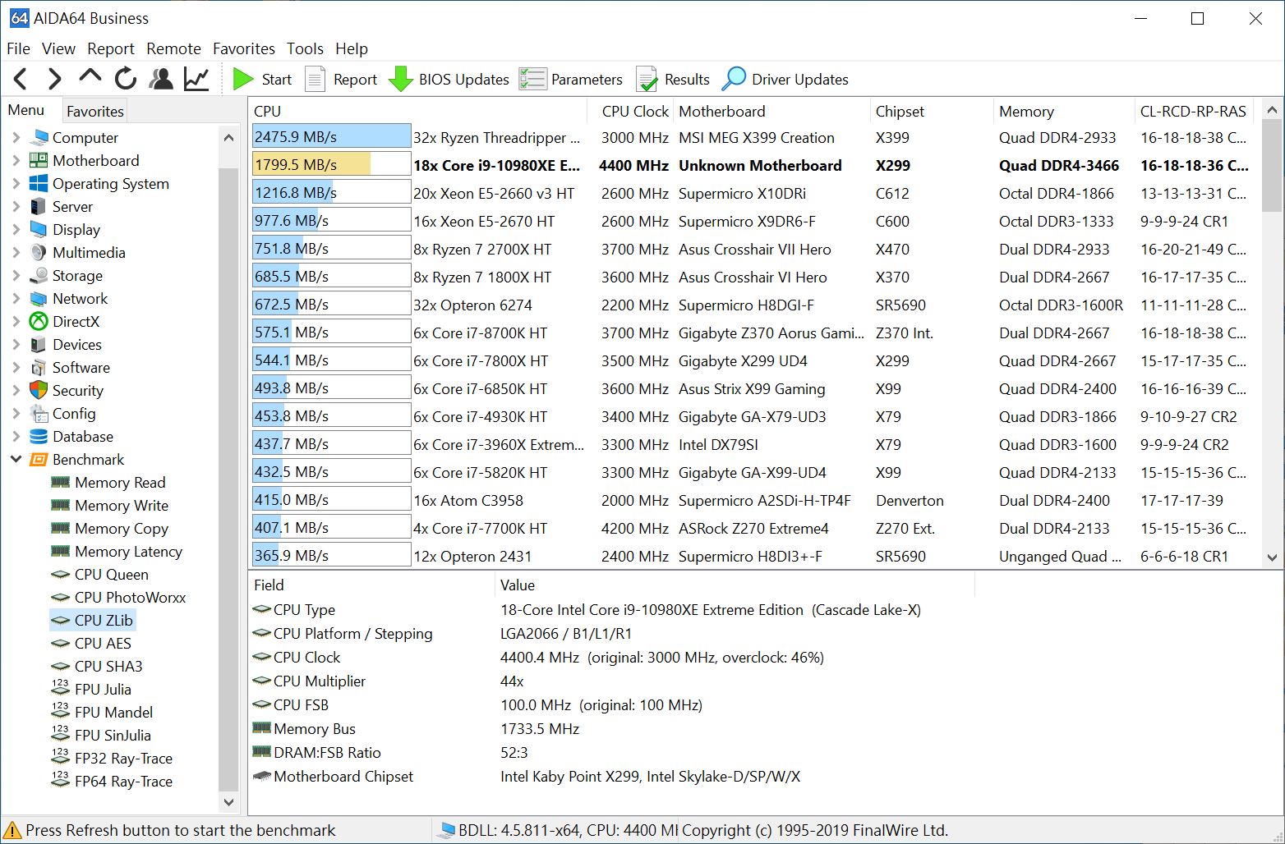Click sidebar tree scrollbar down arrow

coord(228,802)
